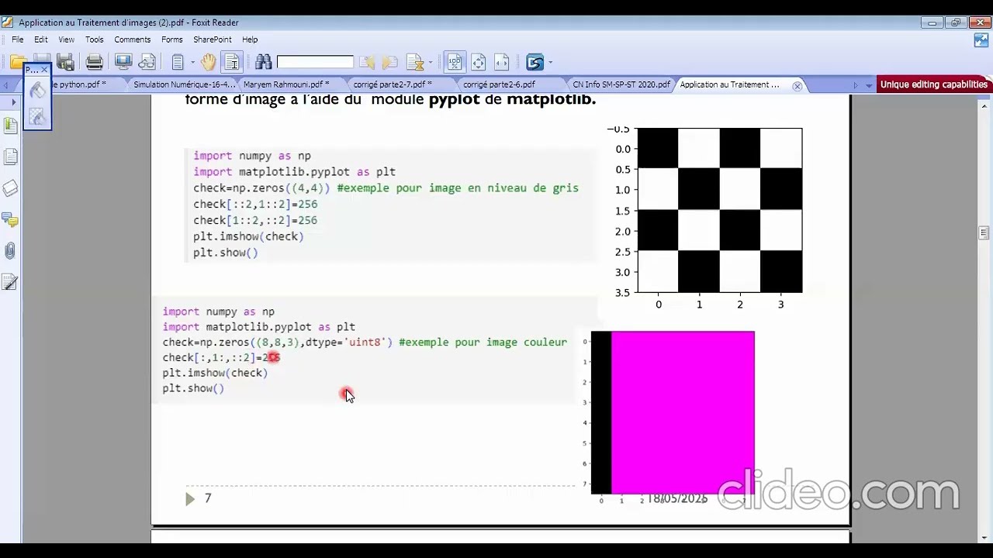Set zoom to actual size 100% icon
This screenshot has width=993, height=558.
tap(455, 62)
